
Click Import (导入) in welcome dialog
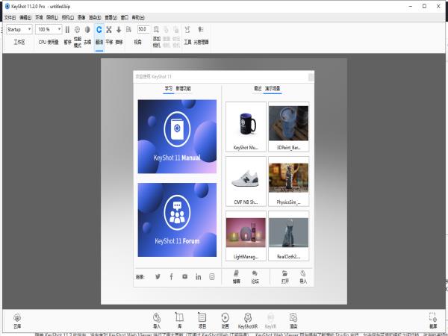tap(303, 277)
